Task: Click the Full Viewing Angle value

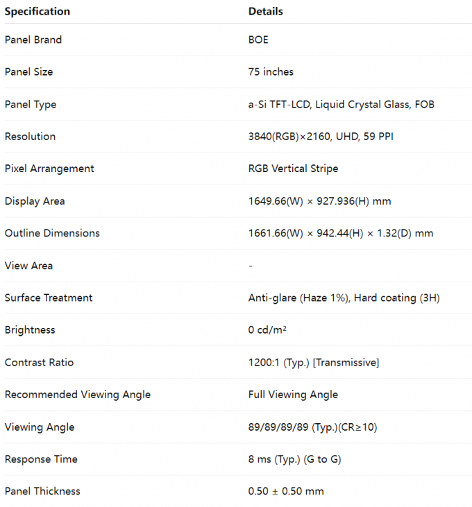Action: point(293,395)
